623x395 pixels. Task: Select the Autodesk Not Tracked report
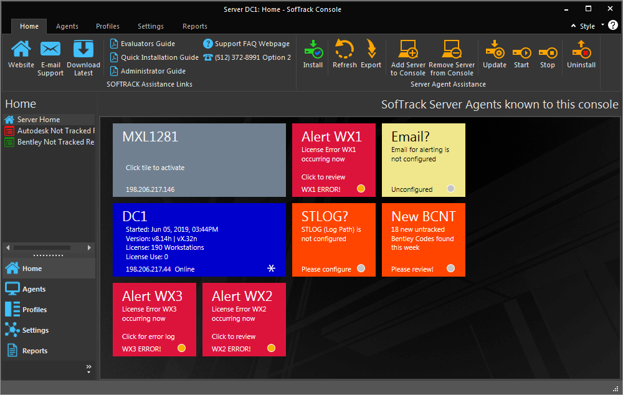tap(49, 131)
